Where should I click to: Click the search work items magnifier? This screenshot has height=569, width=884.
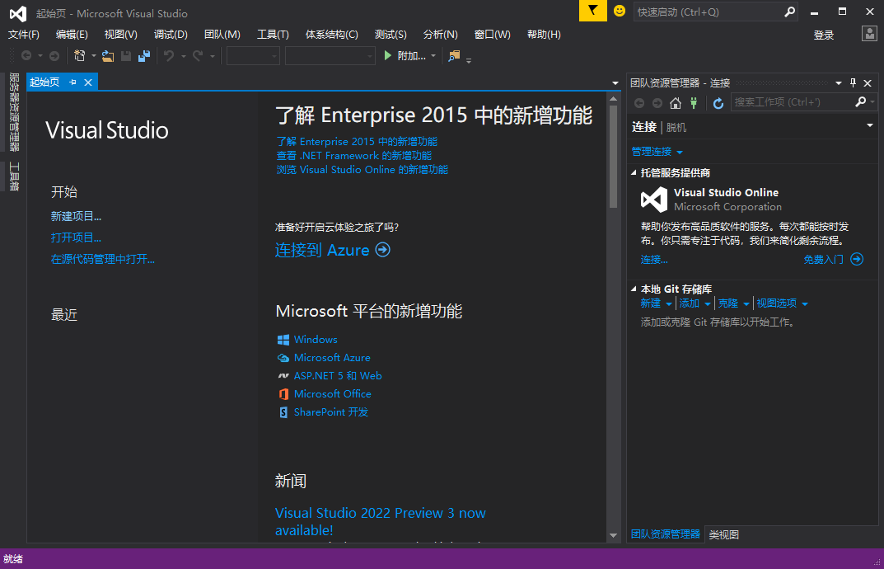pos(860,101)
